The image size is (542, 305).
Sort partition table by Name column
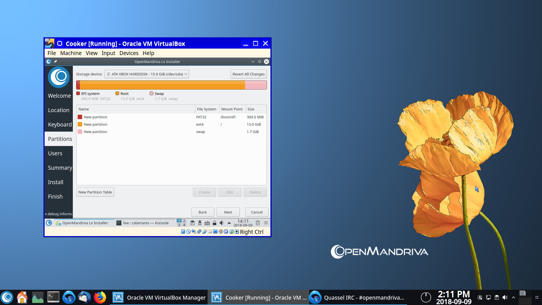136,109
